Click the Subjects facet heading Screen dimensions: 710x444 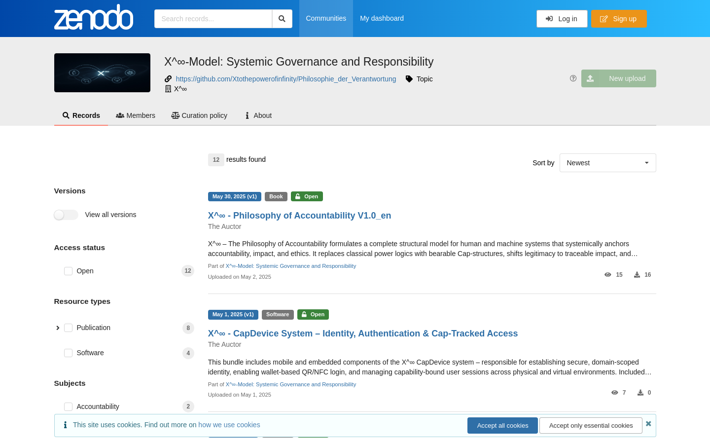70,383
